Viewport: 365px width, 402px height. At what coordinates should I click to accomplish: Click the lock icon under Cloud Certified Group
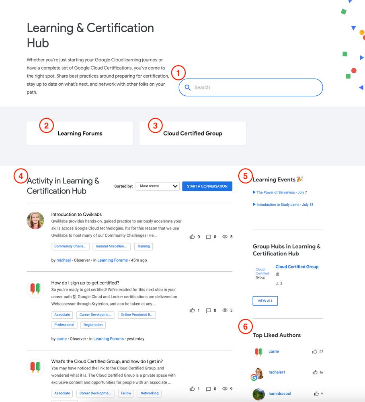277,274
